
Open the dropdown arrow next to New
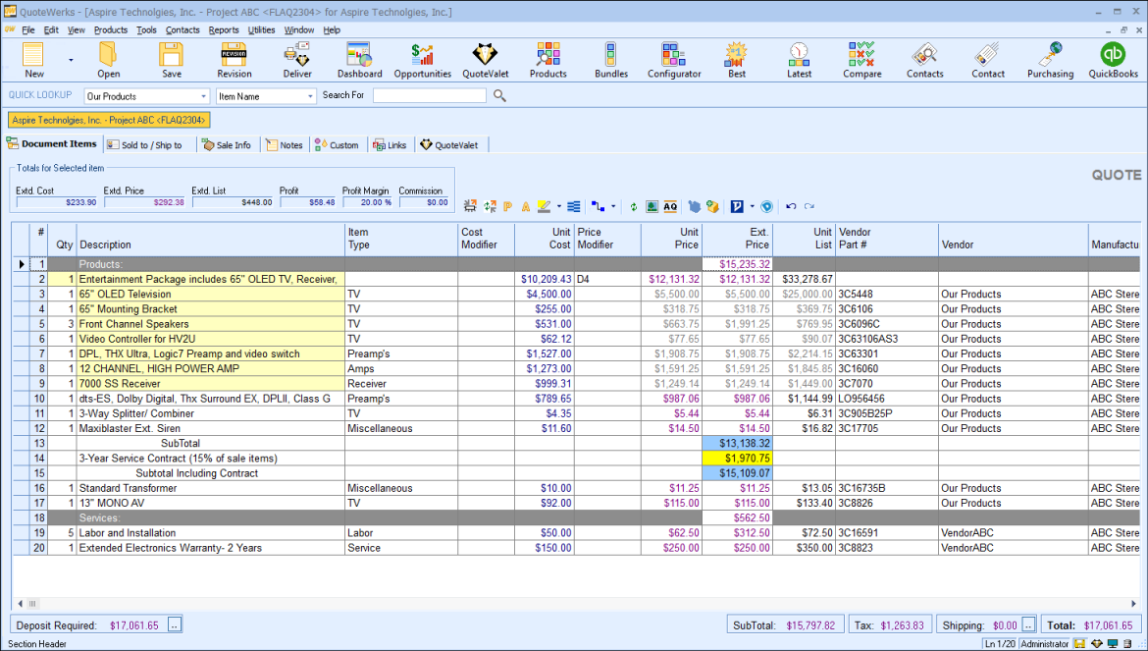(71, 60)
